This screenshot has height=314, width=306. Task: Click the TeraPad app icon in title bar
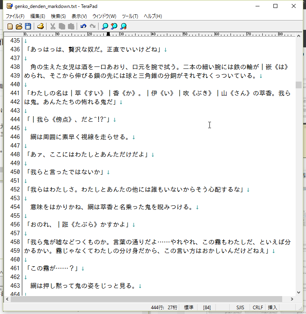point(10,6)
